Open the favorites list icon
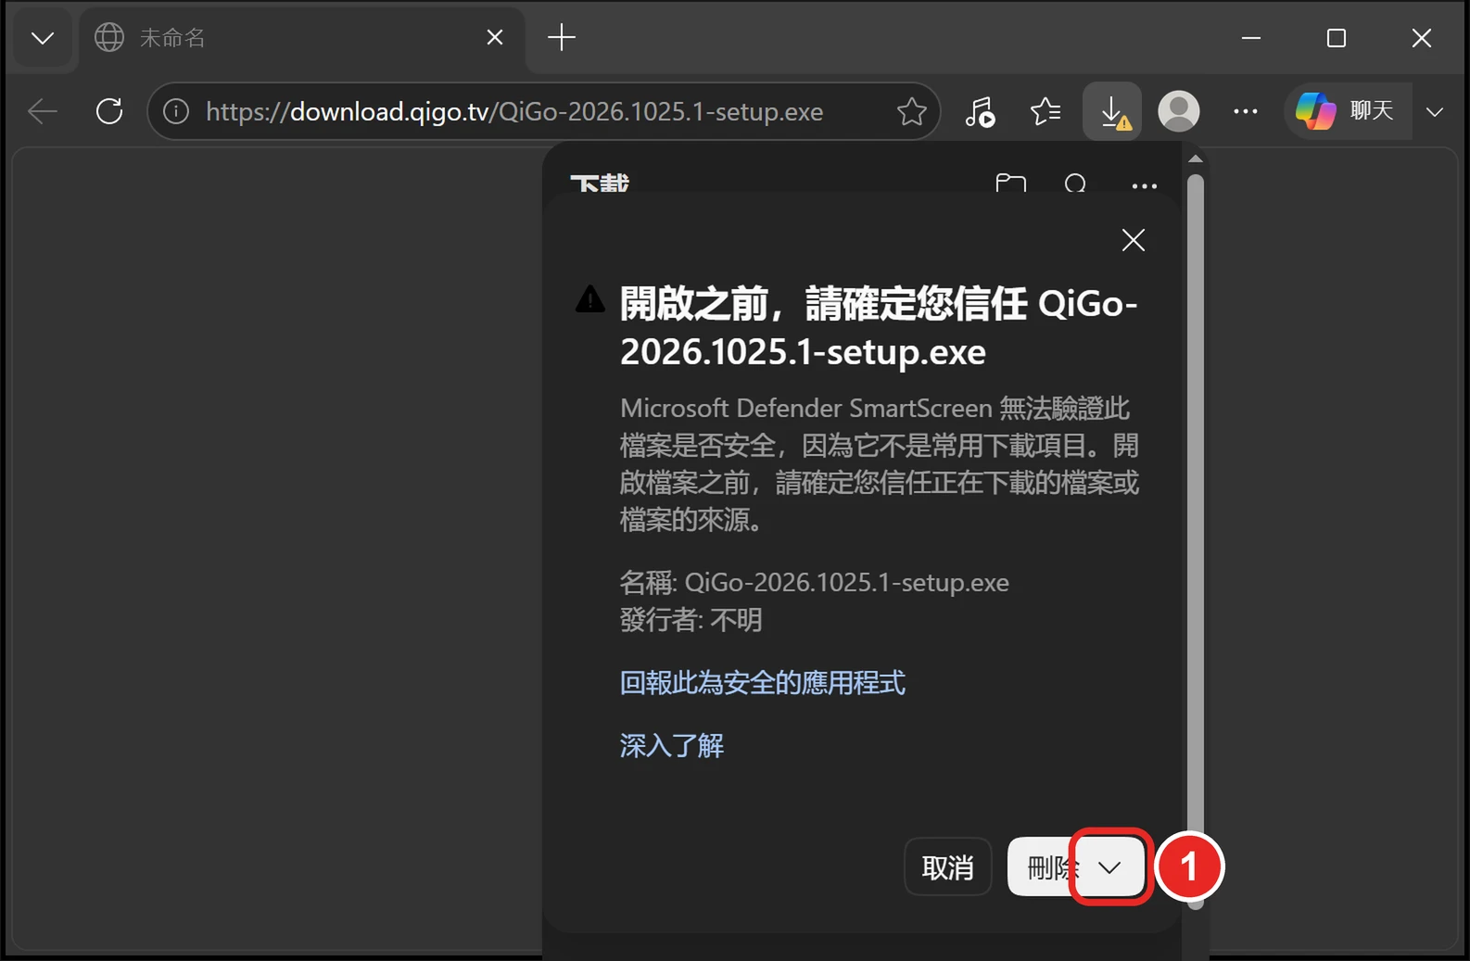 point(1045,112)
